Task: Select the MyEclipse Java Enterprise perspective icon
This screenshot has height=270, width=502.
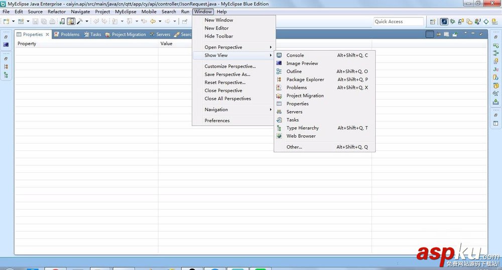Action: [444, 22]
